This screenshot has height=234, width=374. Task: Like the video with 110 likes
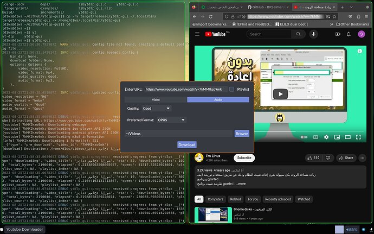point(314,158)
